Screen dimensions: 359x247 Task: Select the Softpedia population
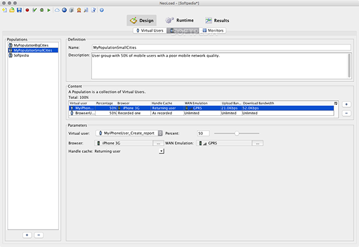tap(33, 55)
